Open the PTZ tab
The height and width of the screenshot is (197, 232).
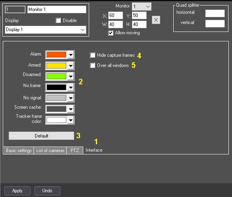click(75, 151)
